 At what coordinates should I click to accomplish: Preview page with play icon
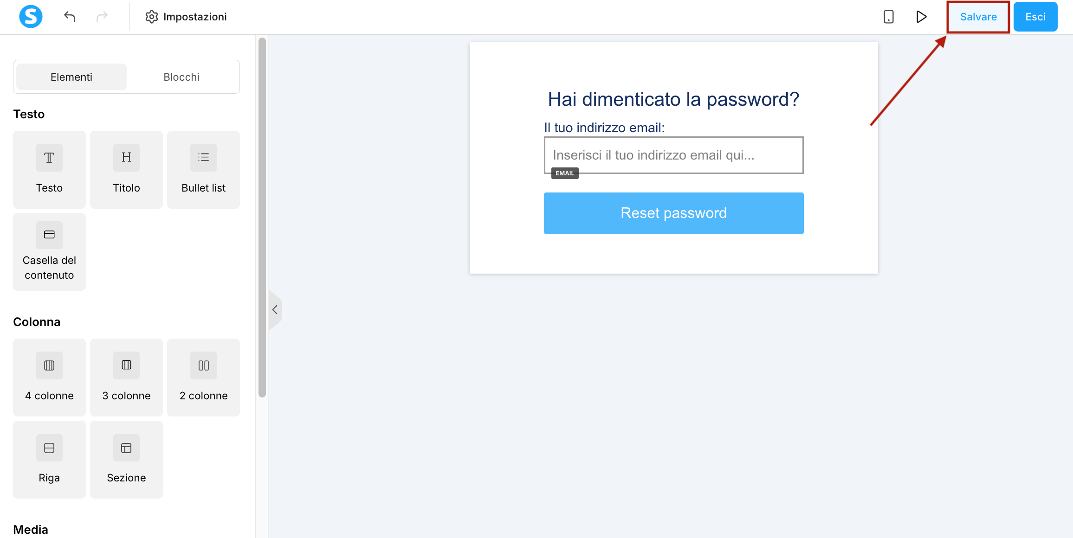tap(921, 17)
